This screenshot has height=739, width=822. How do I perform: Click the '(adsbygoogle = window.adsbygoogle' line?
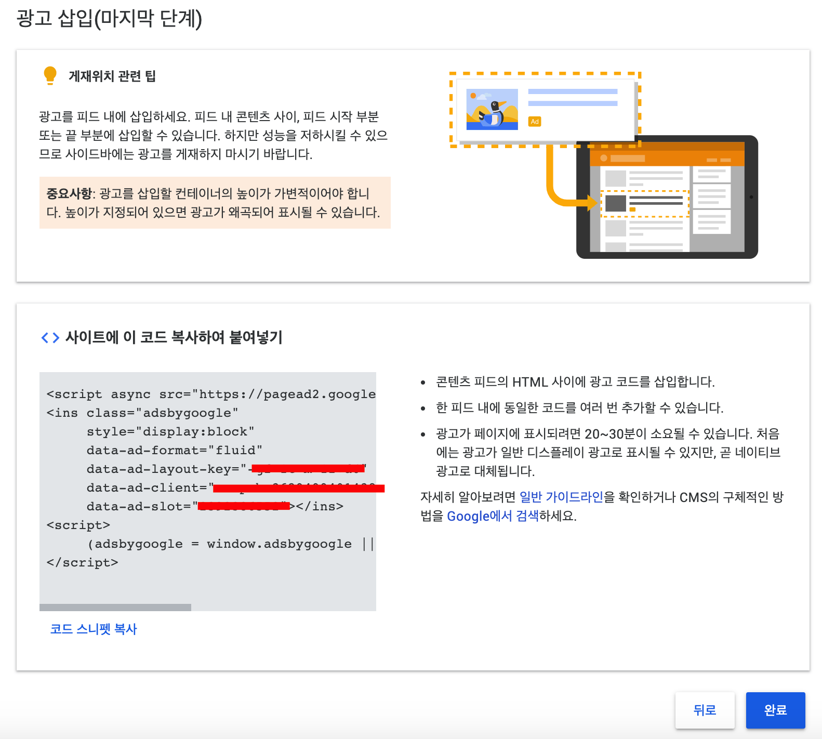tap(231, 544)
